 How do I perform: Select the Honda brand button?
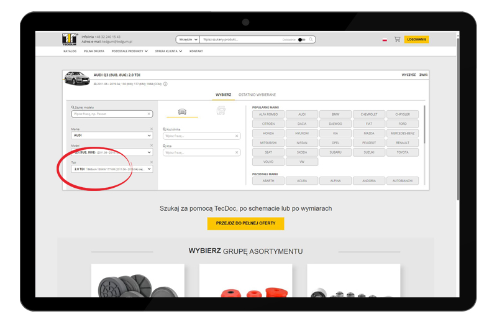(268, 133)
